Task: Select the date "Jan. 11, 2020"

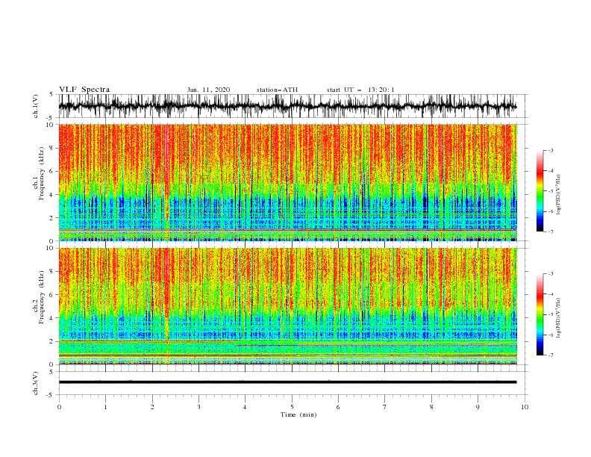Action: pos(208,90)
